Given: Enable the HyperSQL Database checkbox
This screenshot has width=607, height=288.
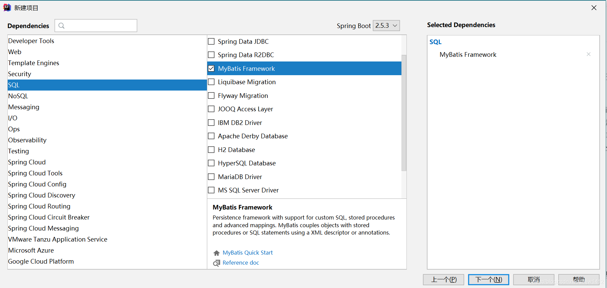Looking at the screenshot, I should [x=211, y=163].
